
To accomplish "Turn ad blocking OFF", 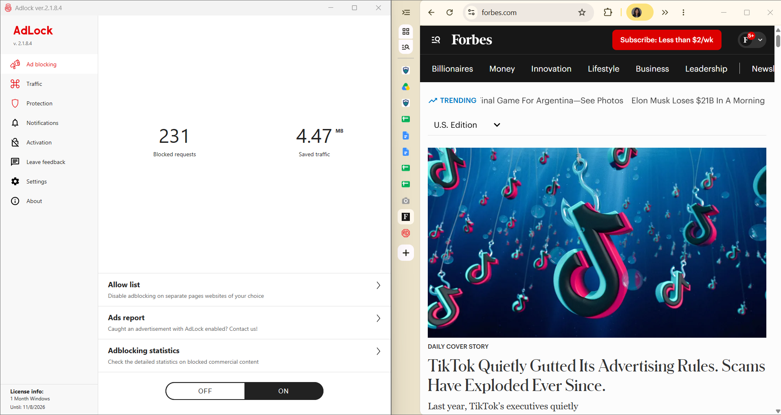I will click(205, 391).
